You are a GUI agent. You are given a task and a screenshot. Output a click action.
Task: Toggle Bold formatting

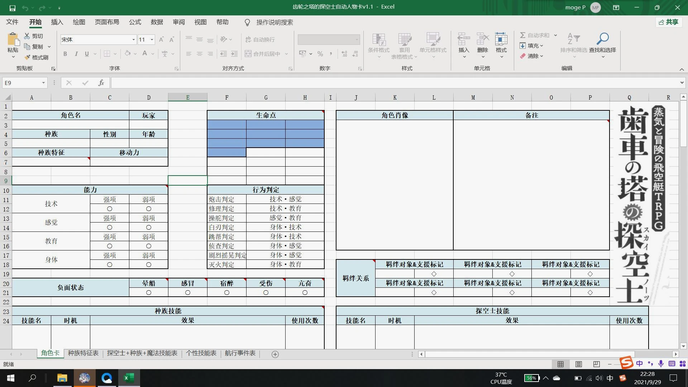coord(65,54)
